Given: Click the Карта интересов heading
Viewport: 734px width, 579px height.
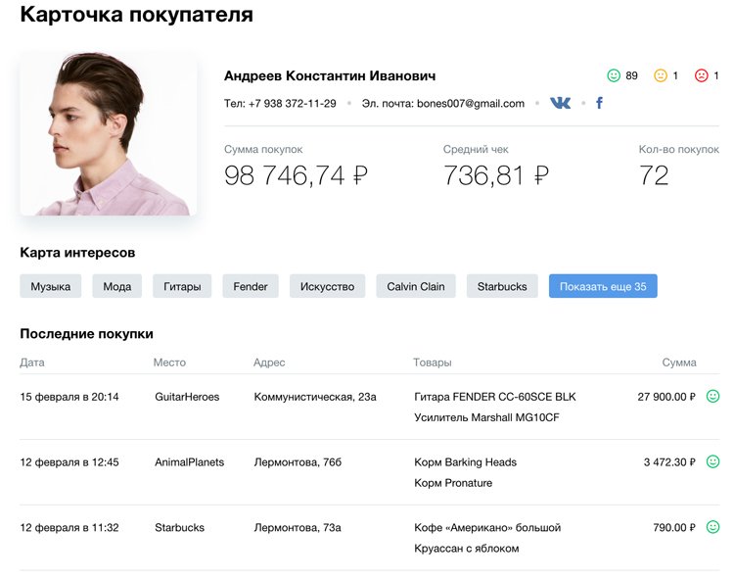Looking at the screenshot, I should [x=77, y=253].
